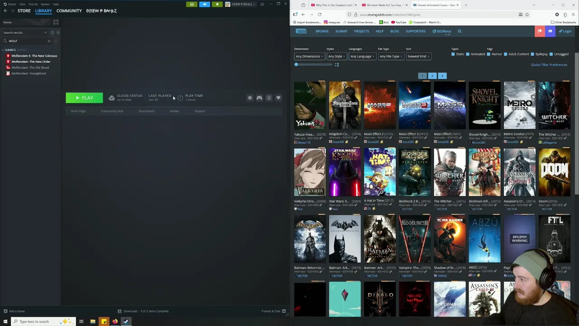Open the View menu in Steam
The height and width of the screenshot is (326, 579).
coord(22,4)
